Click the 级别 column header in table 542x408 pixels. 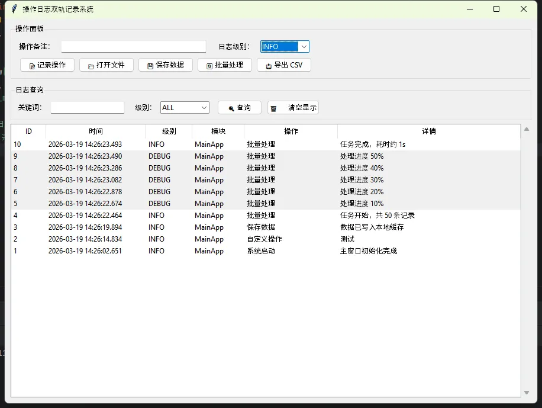[169, 131]
